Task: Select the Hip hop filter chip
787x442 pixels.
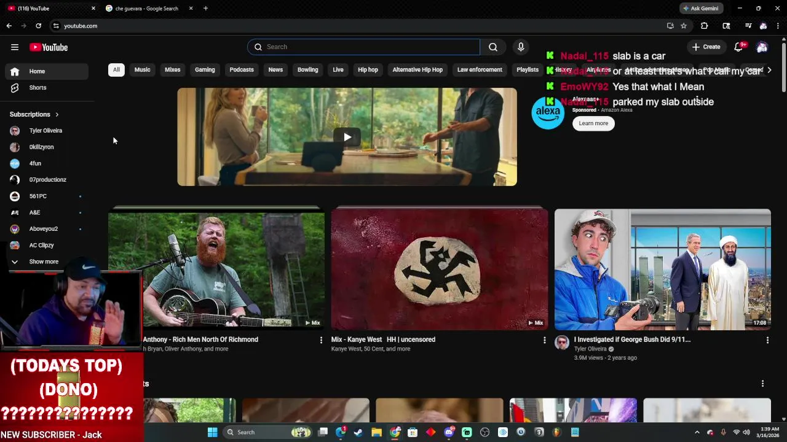Action: [368, 70]
